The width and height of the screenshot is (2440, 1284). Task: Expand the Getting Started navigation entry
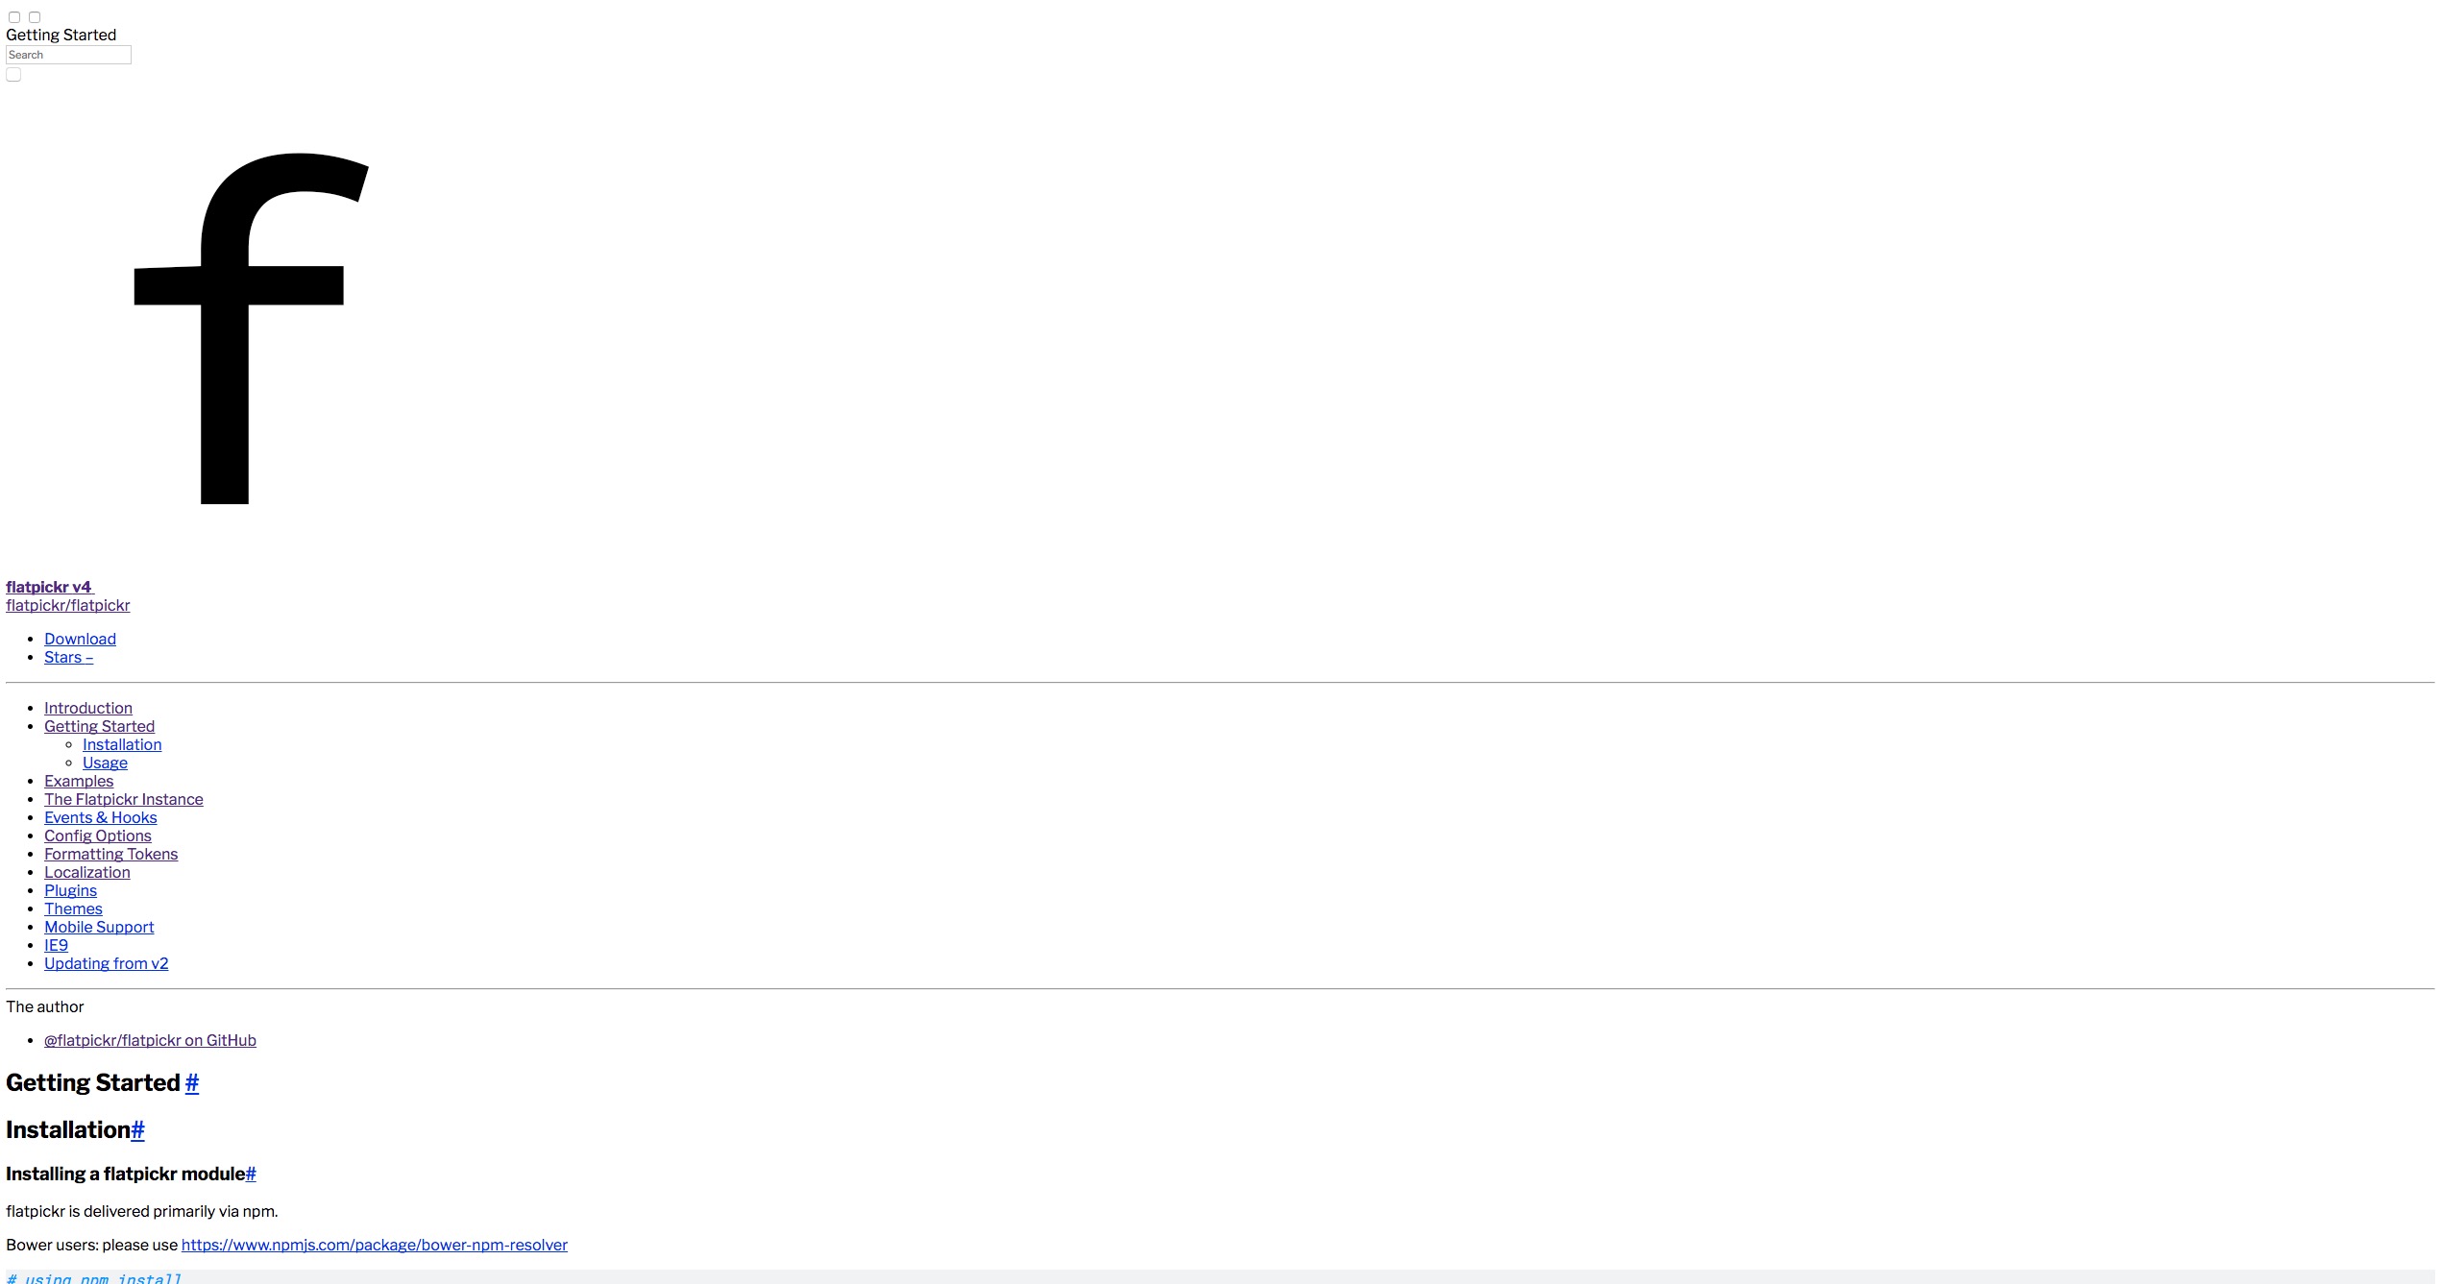tap(99, 726)
